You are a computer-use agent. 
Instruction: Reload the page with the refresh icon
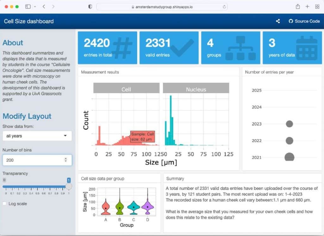(224, 7)
